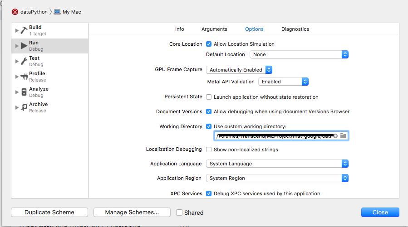Click the Archive icon in sidebar
Image resolution: width=408 pixels, height=227 pixels.
(x=24, y=107)
